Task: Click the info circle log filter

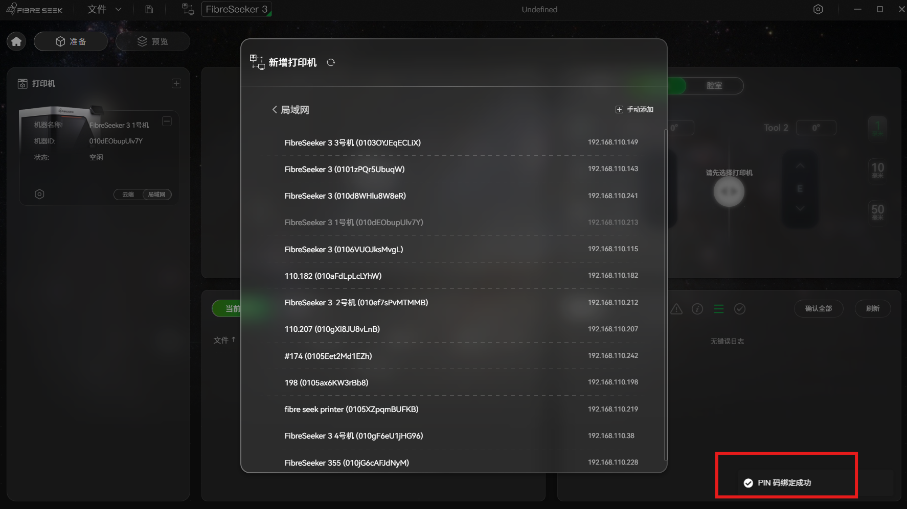Action: [697, 309]
